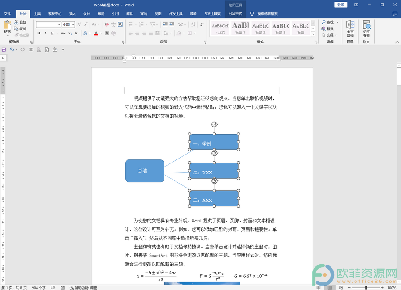Open the Shape Format (形状格式) tab
The image size is (401, 290).
tap(235, 14)
